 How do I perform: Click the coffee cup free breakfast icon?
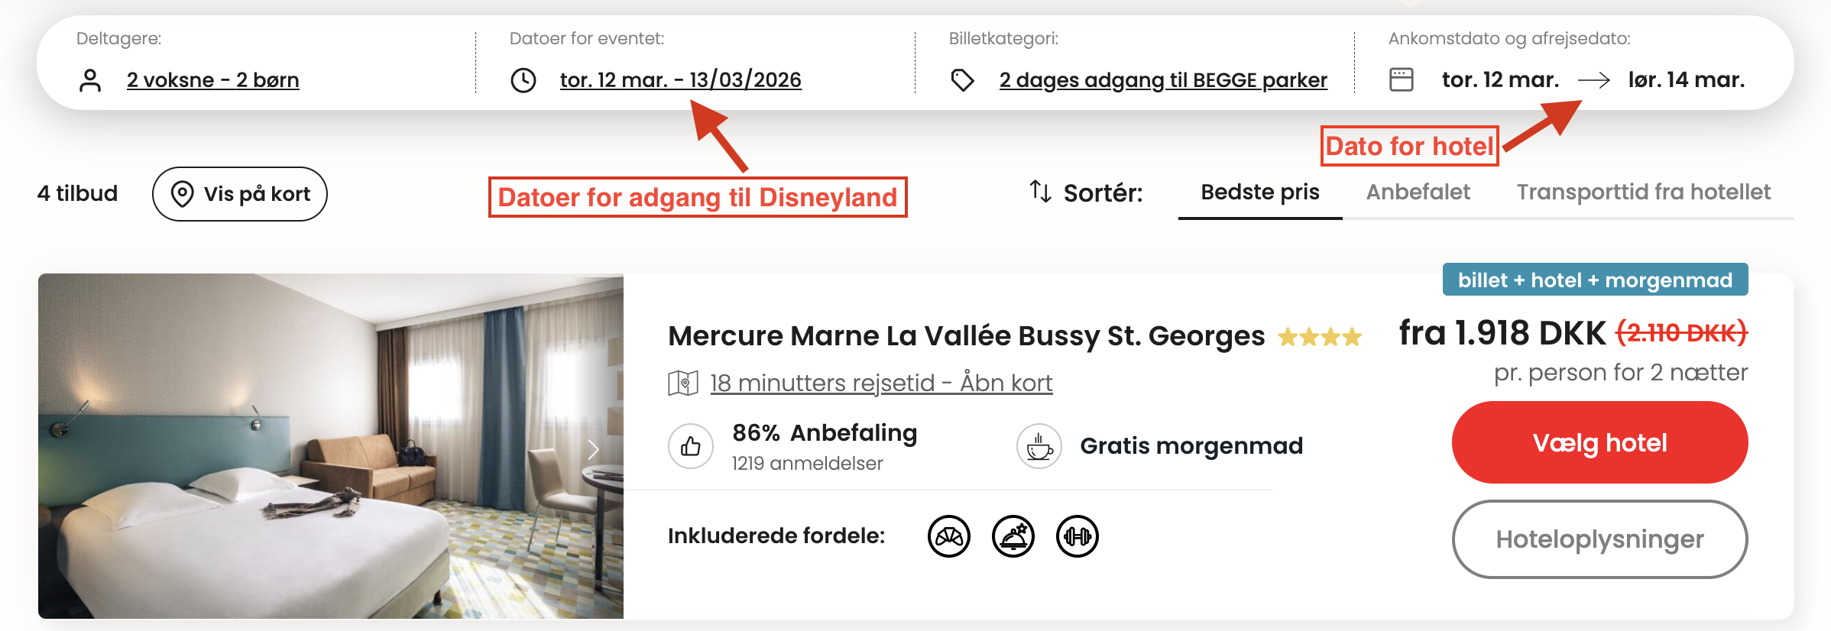pos(1039,446)
